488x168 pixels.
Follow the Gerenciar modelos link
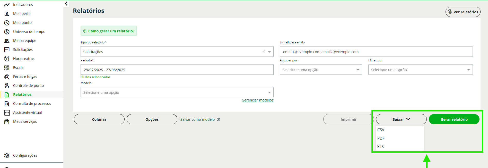pyautogui.click(x=257, y=100)
